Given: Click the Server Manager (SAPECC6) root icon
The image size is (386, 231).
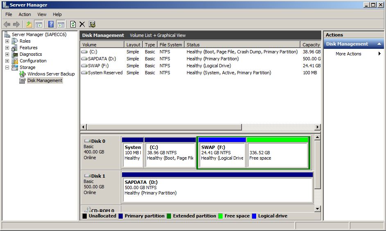Looking at the screenshot, I should [7, 34].
